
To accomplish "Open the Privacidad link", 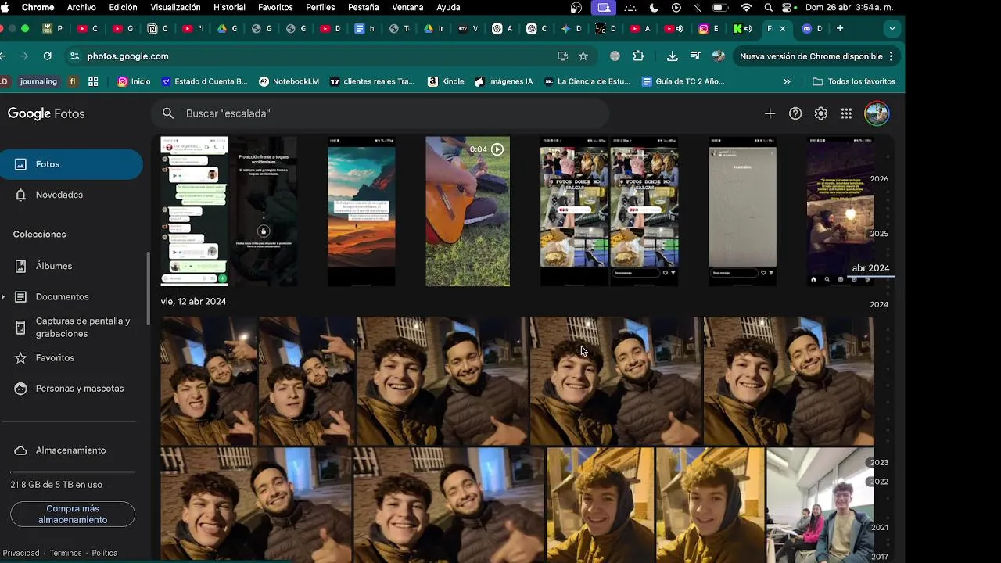I will [x=21, y=553].
